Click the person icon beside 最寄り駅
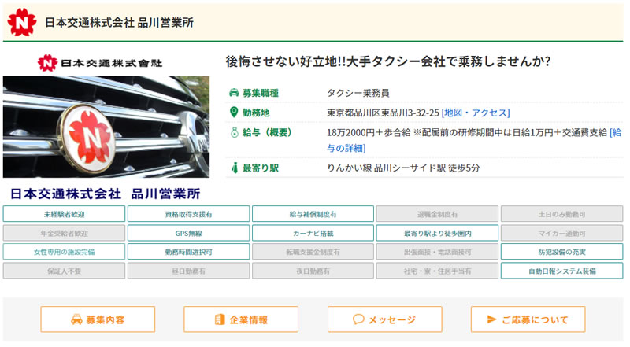This screenshot has height=347, width=630. point(235,168)
